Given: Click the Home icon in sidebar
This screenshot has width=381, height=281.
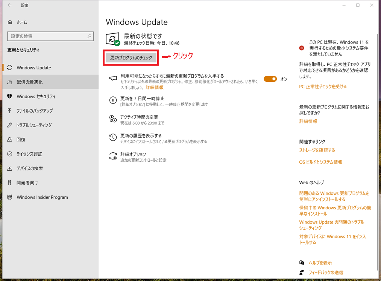Looking at the screenshot, I should point(10,23).
